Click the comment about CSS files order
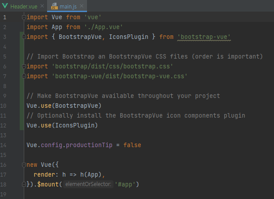The width and height of the screenshot is (274, 199). pos(145,57)
